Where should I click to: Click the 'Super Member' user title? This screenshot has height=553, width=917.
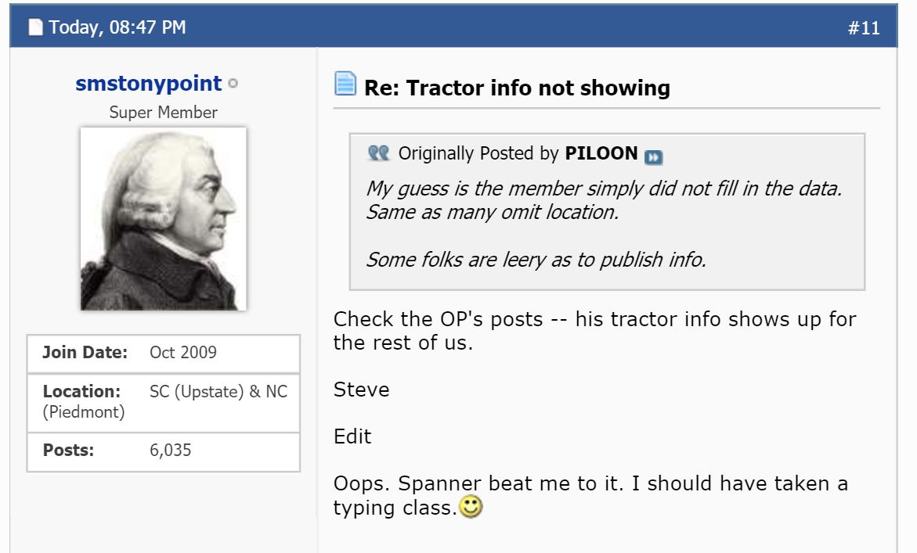click(x=163, y=113)
